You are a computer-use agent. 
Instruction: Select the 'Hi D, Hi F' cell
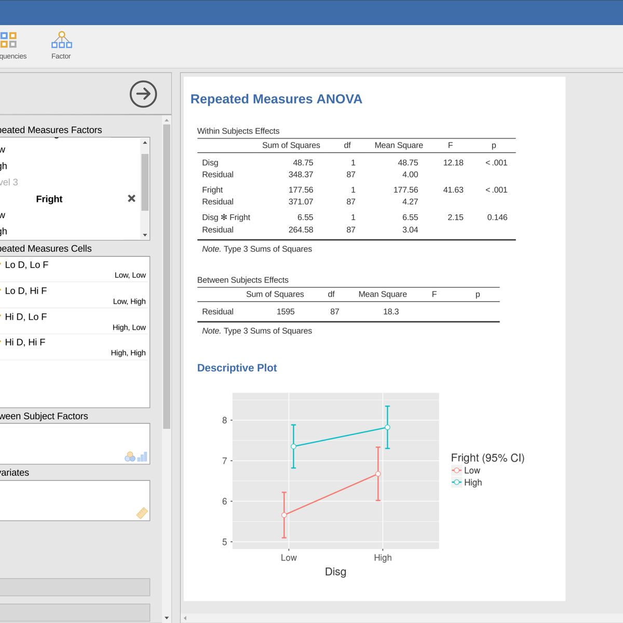point(25,342)
